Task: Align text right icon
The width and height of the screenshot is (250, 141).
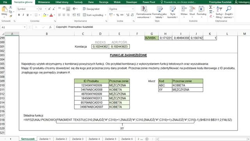Action: click(x=68, y=15)
